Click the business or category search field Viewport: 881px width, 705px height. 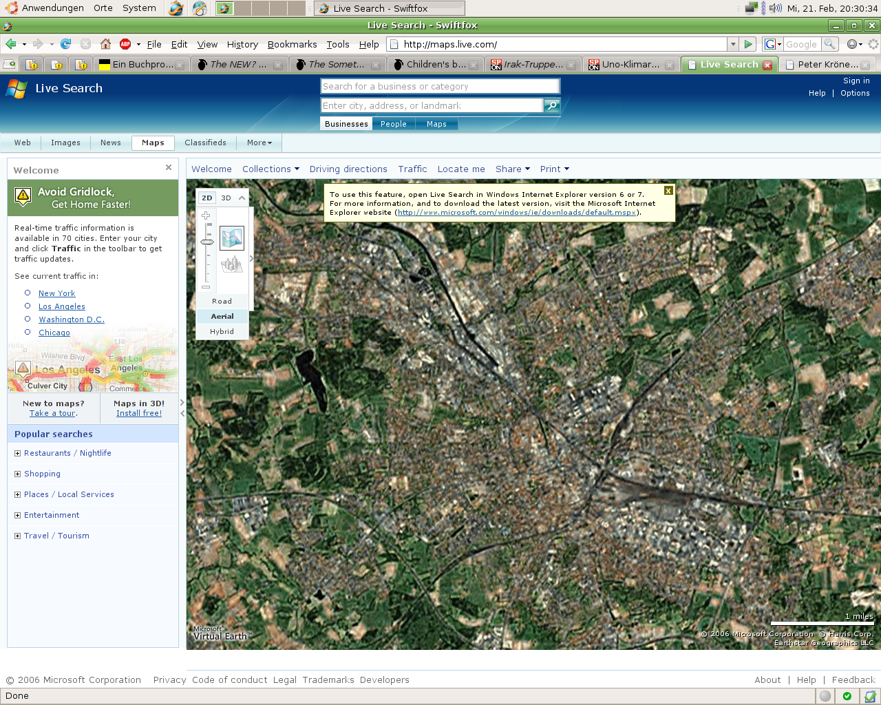point(440,86)
